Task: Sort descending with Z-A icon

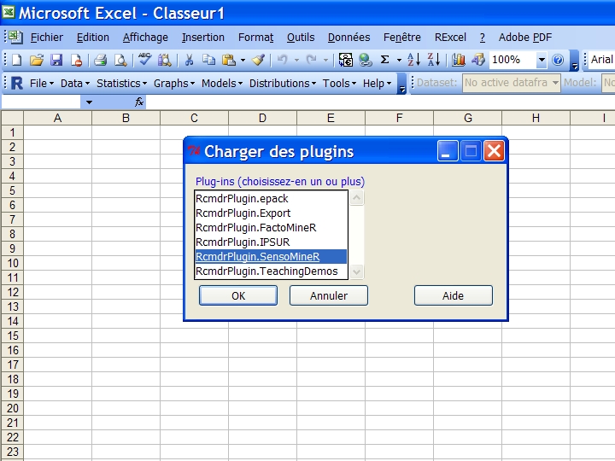Action: click(x=434, y=60)
